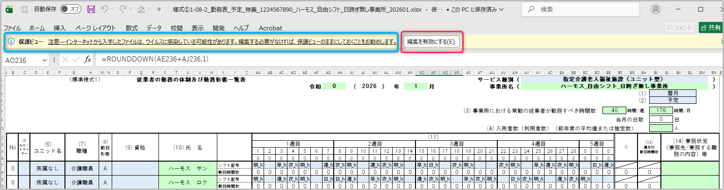Switch to the 数式 ribbon tab
This screenshot has width=724, height=190.
[x=131, y=28]
